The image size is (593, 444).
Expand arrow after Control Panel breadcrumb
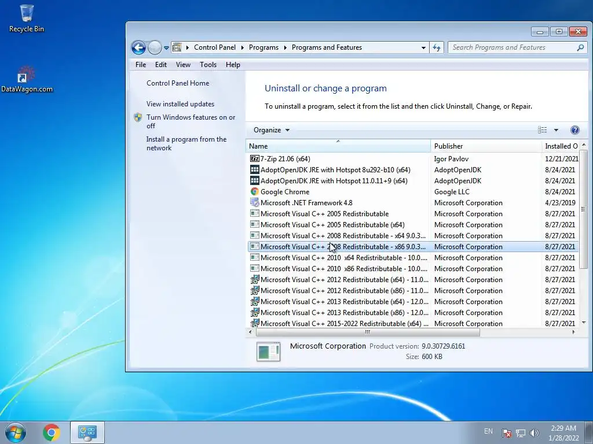tap(243, 47)
